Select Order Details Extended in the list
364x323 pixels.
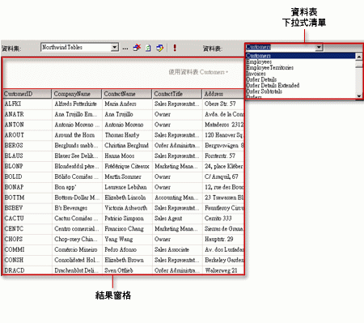tap(300, 86)
